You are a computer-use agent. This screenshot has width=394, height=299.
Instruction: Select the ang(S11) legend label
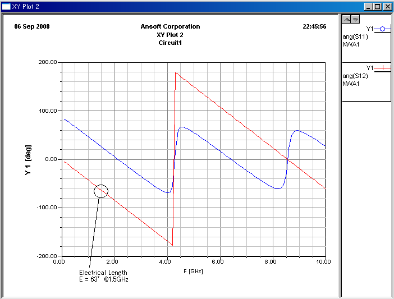(x=355, y=36)
